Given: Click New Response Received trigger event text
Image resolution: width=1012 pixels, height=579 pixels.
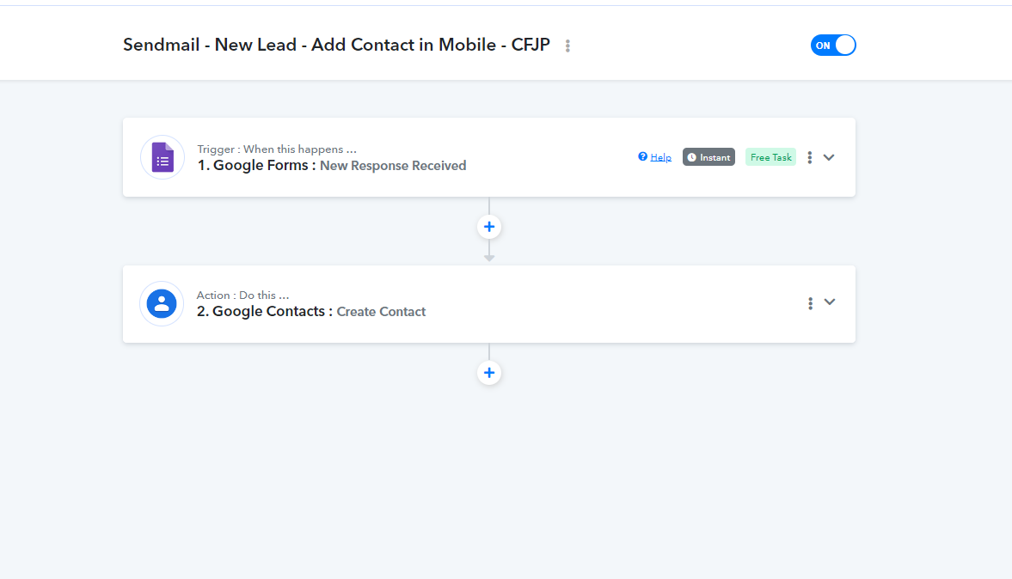Looking at the screenshot, I should [393, 166].
